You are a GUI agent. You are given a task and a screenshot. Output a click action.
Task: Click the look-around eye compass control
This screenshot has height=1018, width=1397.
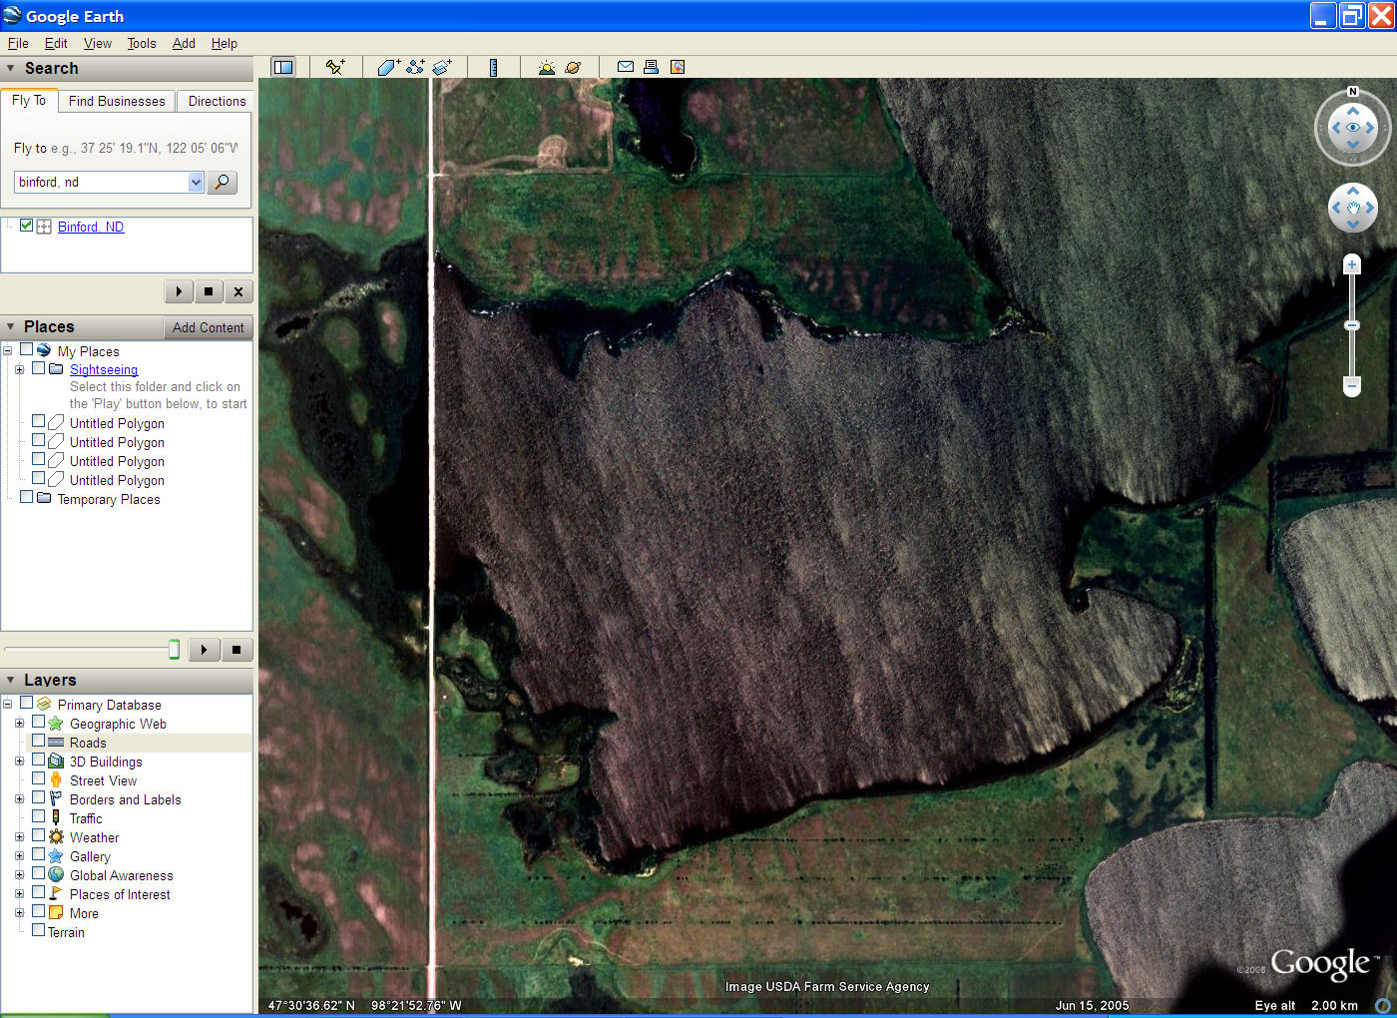point(1353,128)
